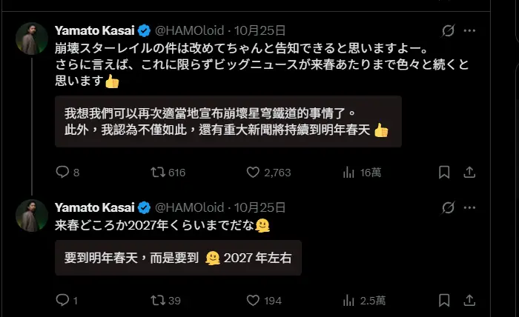Screen dimensions: 519x317
Task: Open the more options menu on second tweet
Action: [x=469, y=207]
